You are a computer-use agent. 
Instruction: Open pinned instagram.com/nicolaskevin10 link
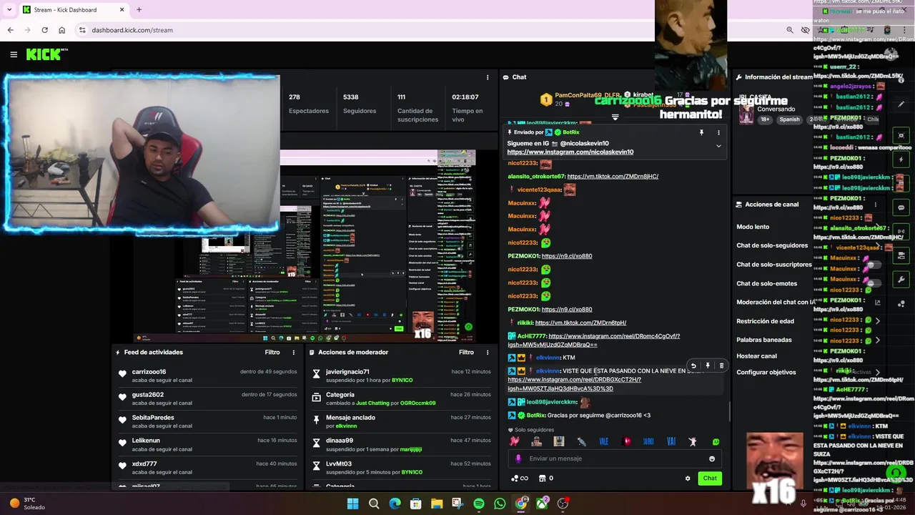pos(570,152)
